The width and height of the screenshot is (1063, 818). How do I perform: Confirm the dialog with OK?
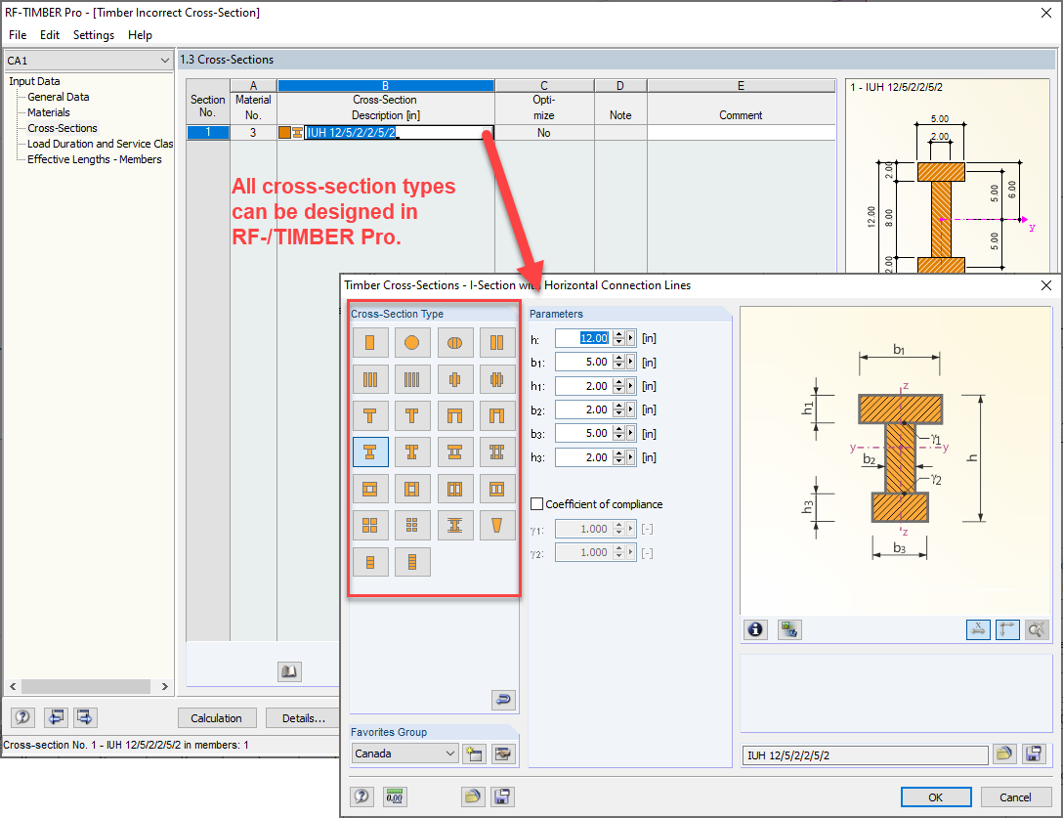pyautogui.click(x=935, y=796)
